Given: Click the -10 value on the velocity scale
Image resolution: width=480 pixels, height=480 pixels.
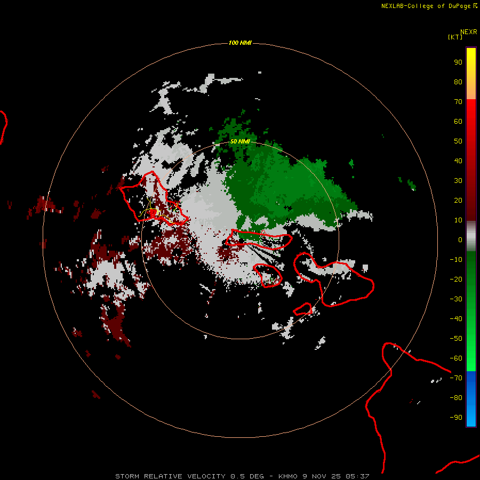Looking at the screenshot, I should point(456,260).
